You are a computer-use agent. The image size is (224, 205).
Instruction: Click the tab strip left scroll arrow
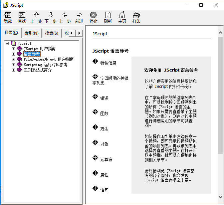click(72, 33)
